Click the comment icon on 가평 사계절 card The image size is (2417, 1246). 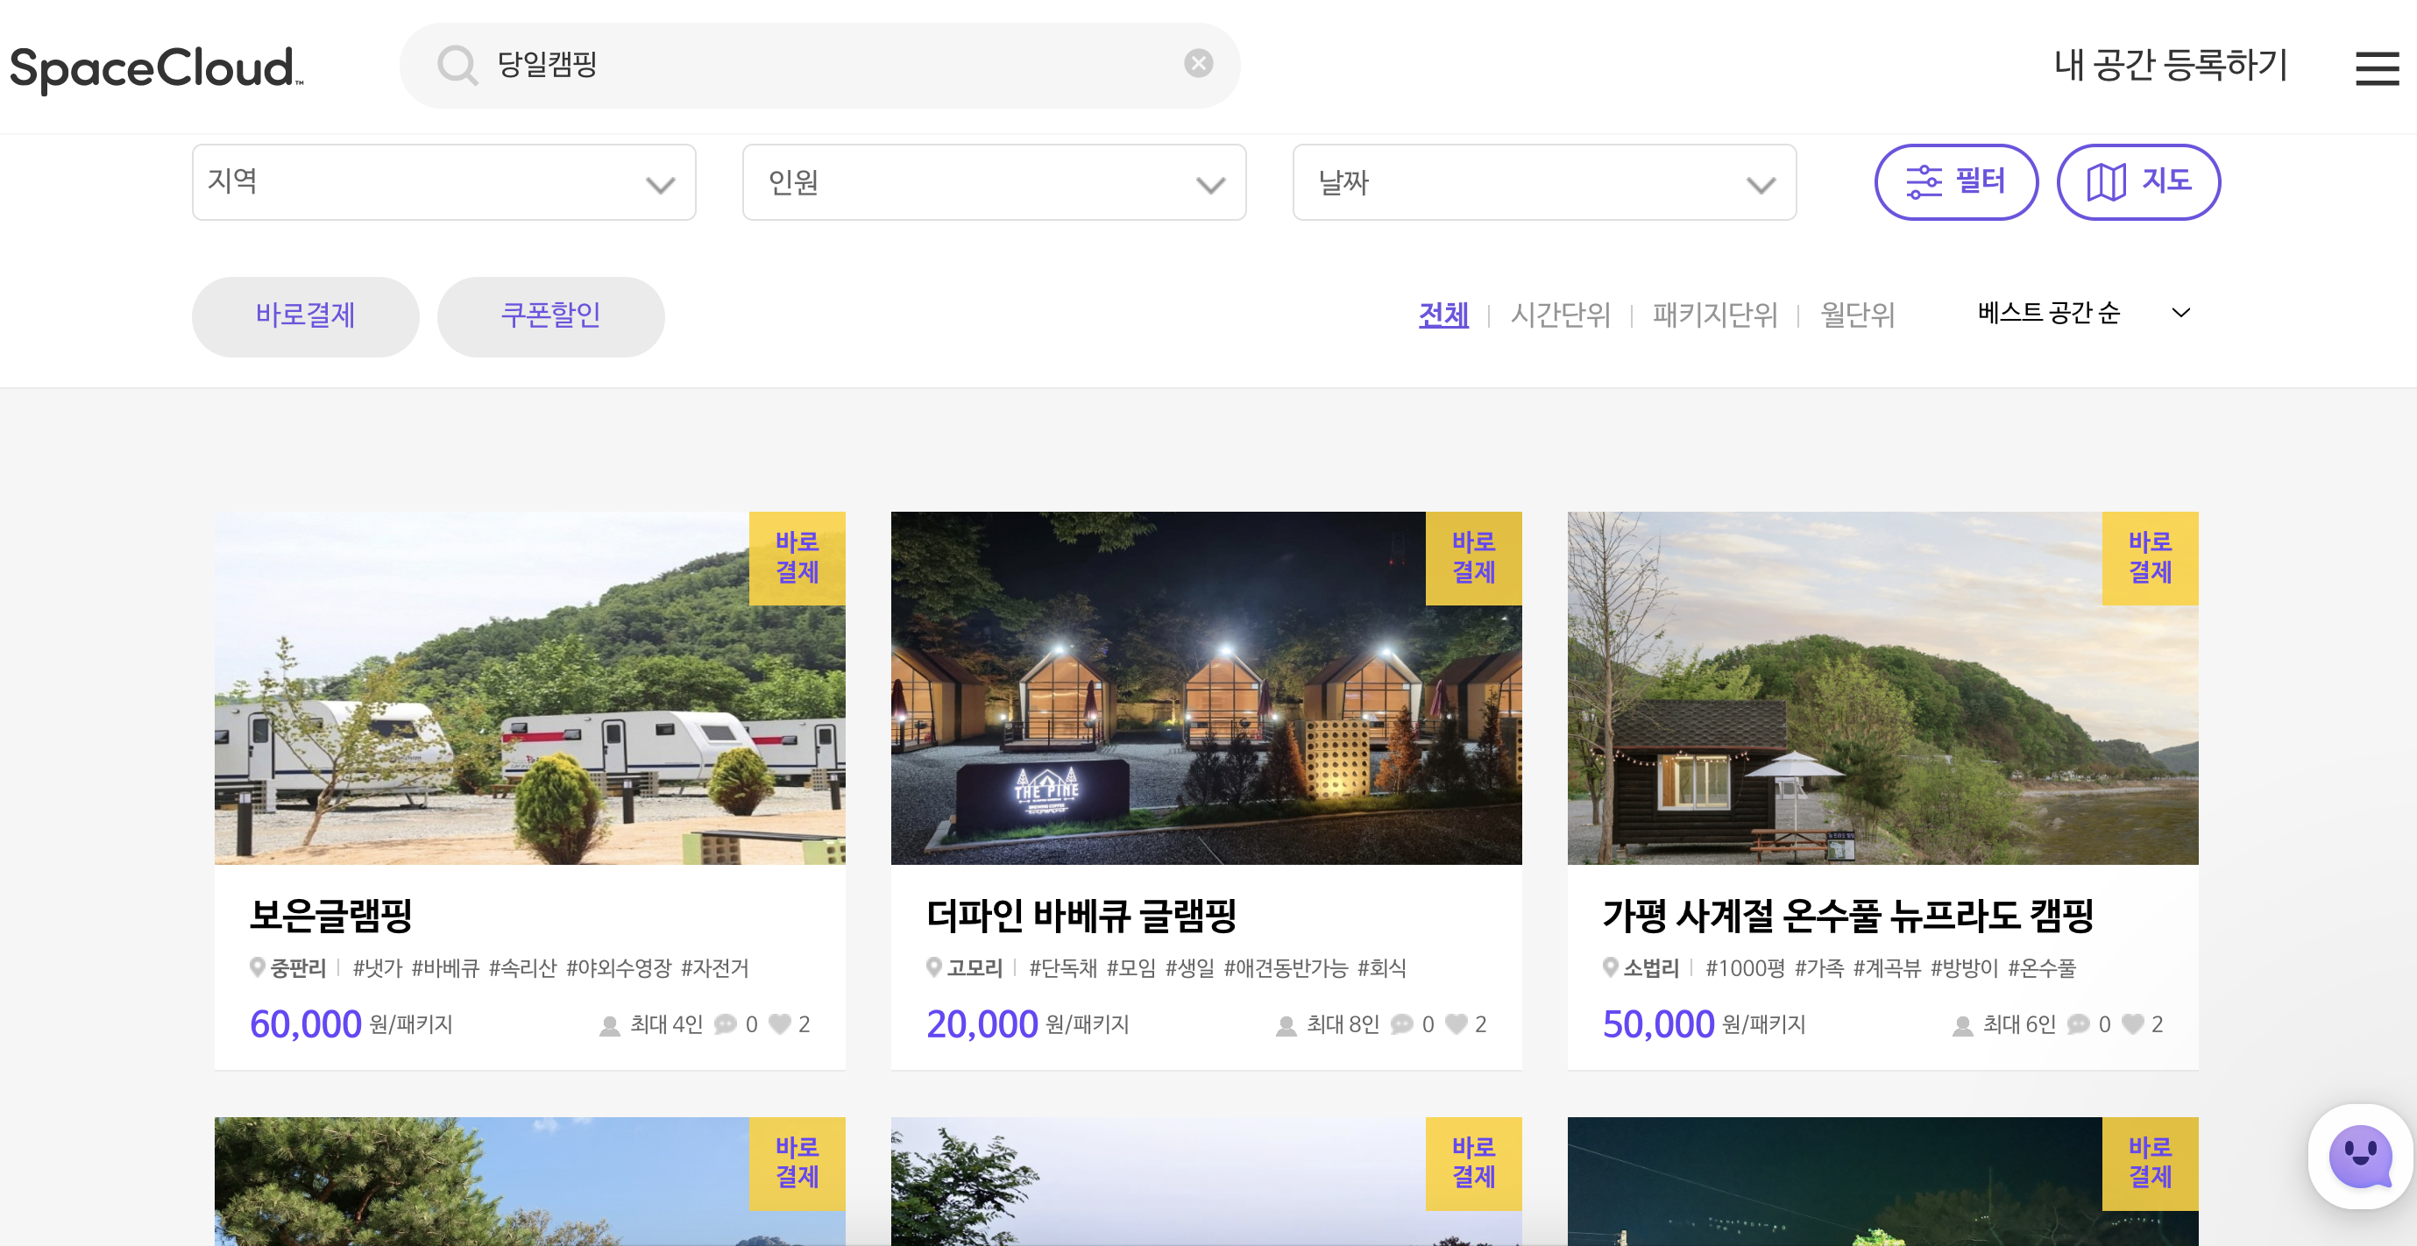[x=2078, y=1023]
